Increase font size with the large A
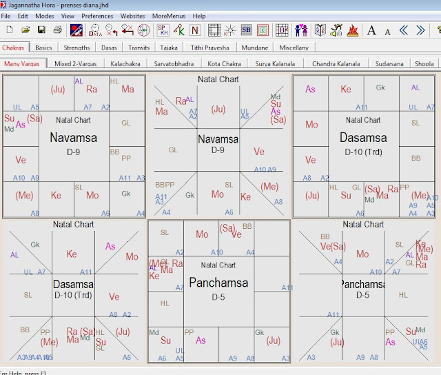The width and height of the screenshot is (441, 375). 371,30
